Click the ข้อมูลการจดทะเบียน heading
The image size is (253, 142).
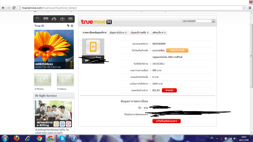click(134, 101)
